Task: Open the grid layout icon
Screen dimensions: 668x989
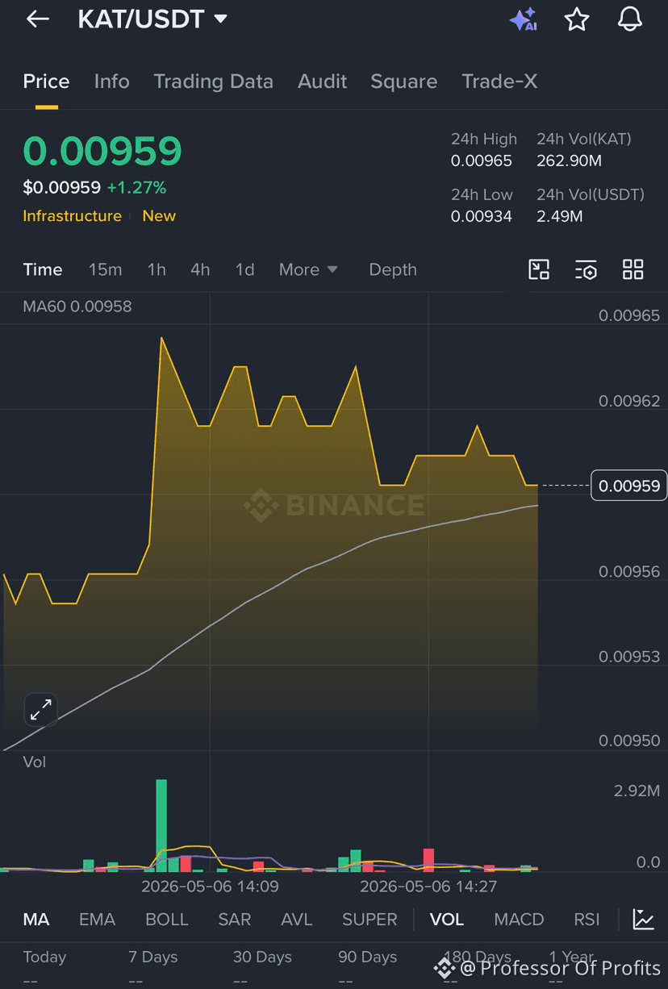Action: tap(633, 269)
